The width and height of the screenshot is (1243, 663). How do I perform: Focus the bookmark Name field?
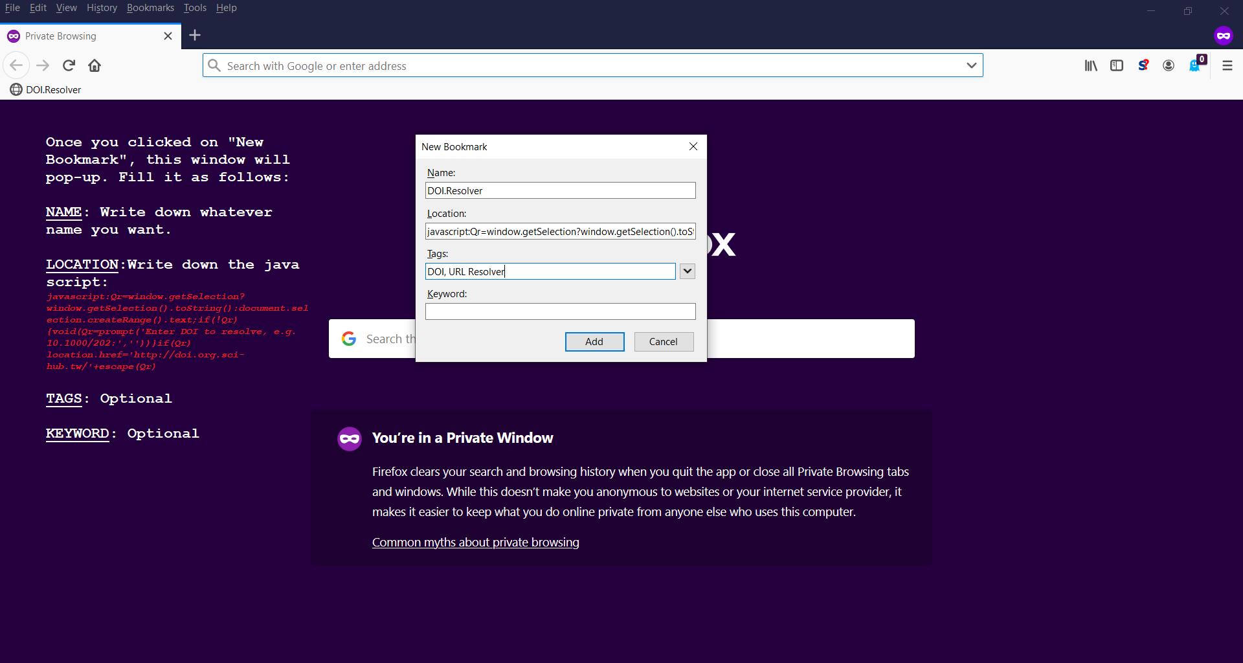click(x=561, y=190)
